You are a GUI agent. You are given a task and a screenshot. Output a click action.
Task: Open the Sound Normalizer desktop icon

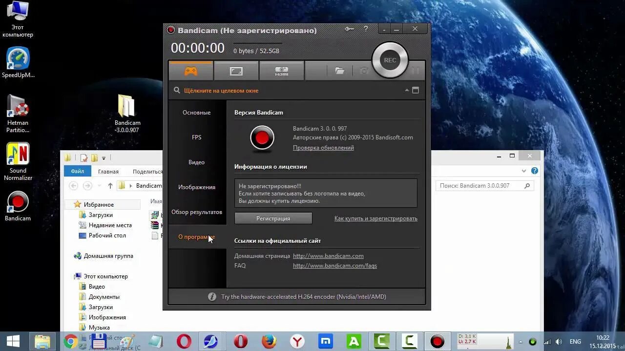pyautogui.click(x=18, y=161)
